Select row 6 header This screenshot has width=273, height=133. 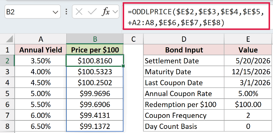tap(7, 105)
